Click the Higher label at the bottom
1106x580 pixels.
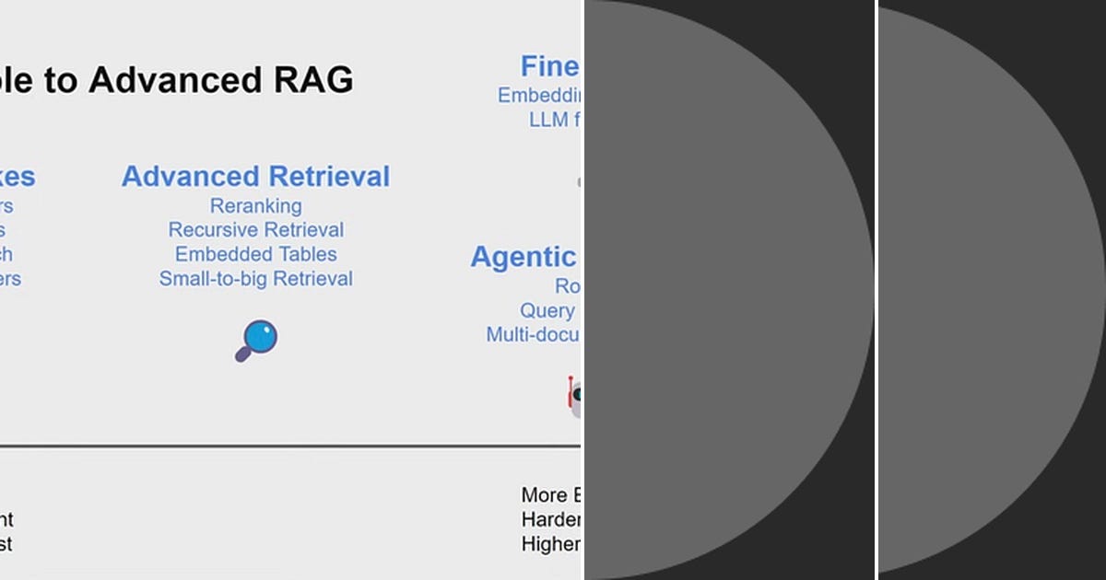coord(550,544)
